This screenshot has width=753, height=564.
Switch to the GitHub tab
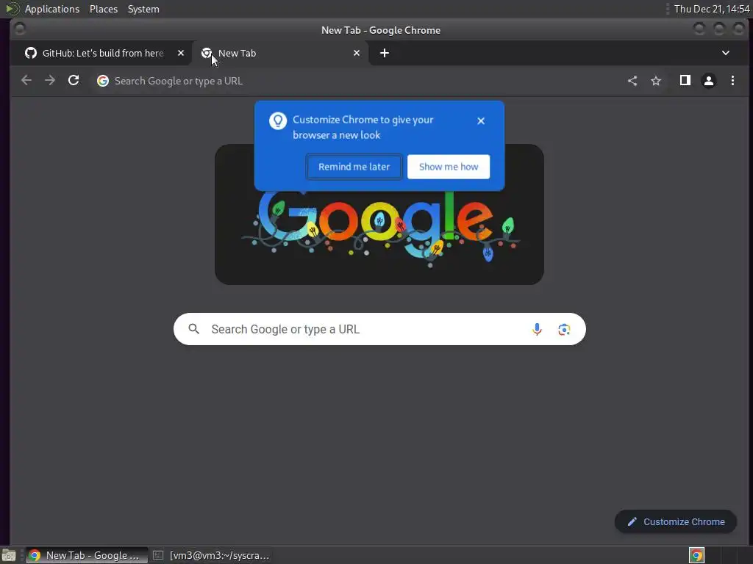point(101,53)
